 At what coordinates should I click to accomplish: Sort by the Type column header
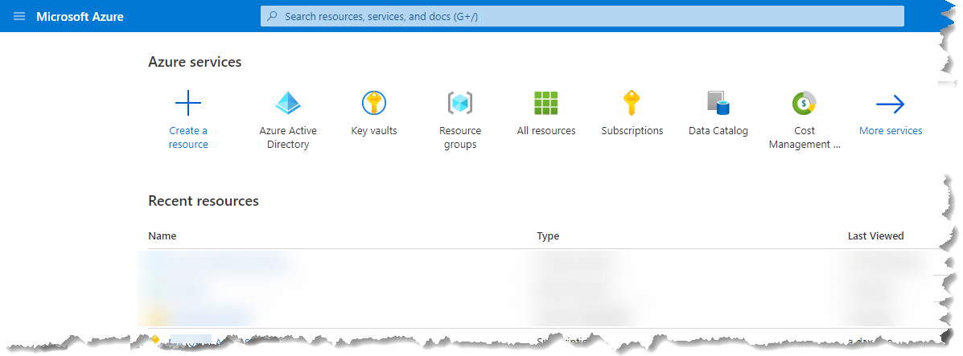548,235
